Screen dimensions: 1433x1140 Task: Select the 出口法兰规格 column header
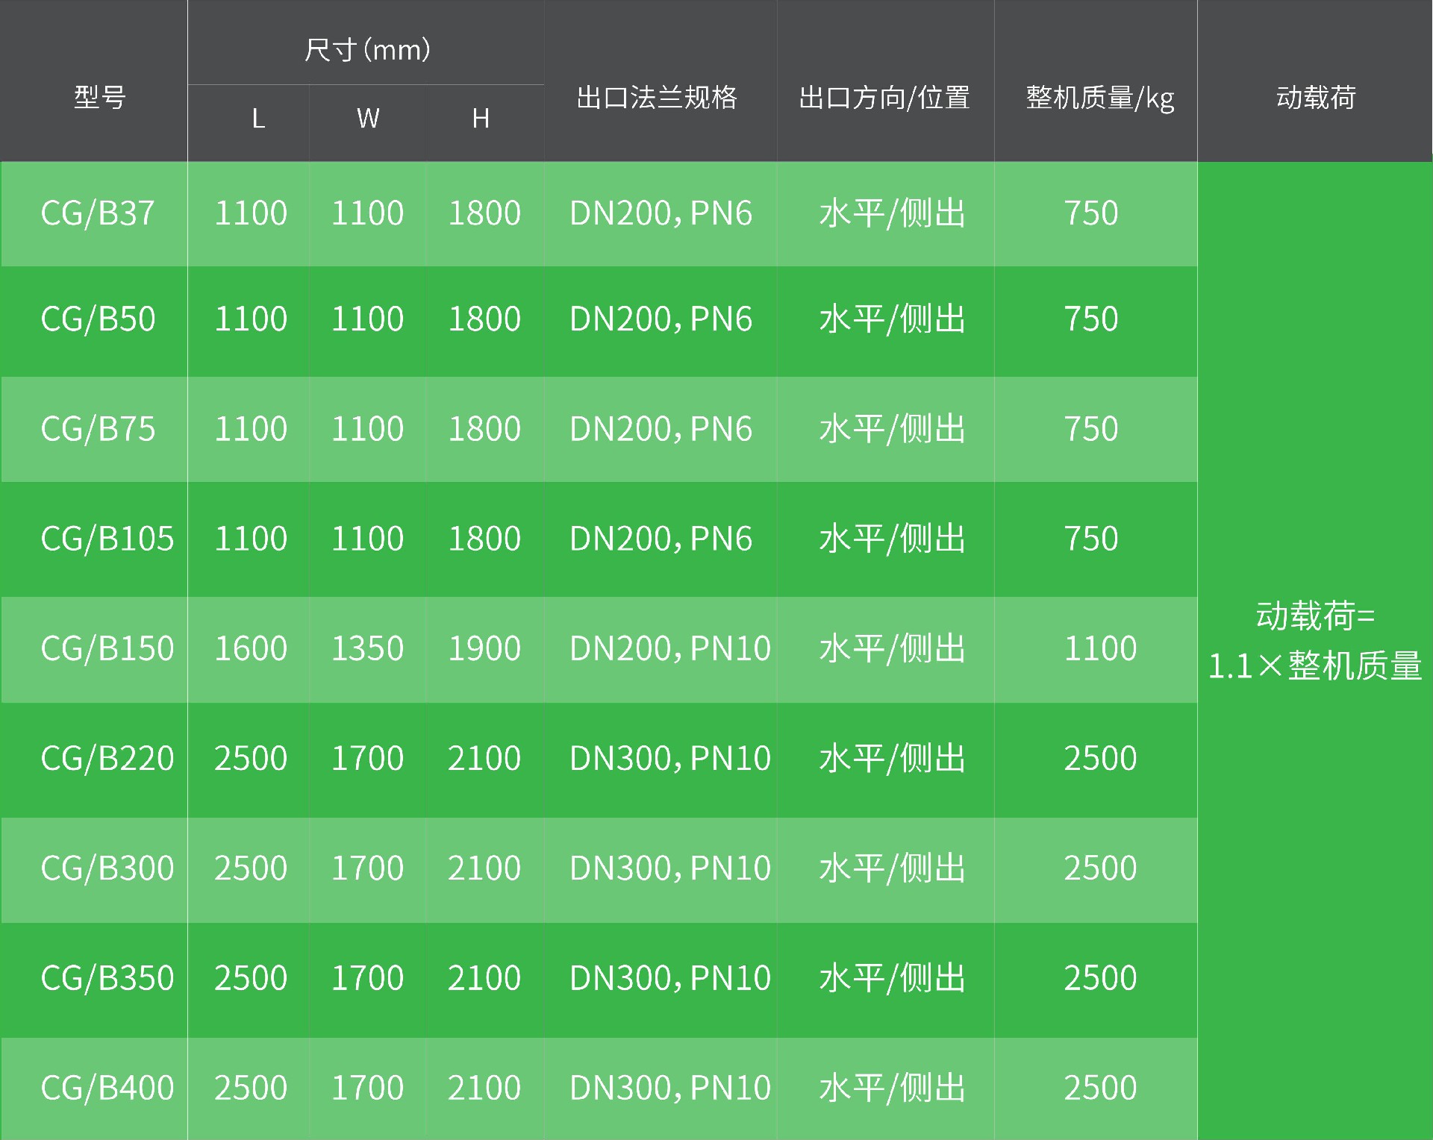657,98
